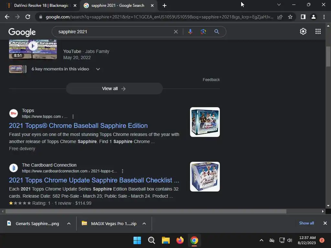Open the Google logo homepage
Image resolution: width=331 pixels, height=248 pixels.
point(22,32)
